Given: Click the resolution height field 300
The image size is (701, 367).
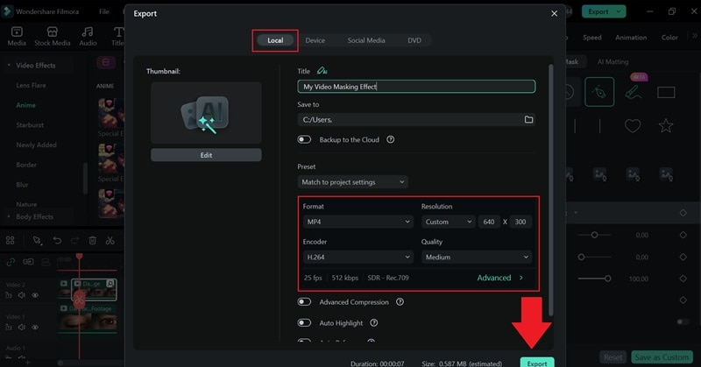Looking at the screenshot, I should (x=520, y=222).
